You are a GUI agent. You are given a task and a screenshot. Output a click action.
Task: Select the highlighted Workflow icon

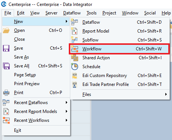[x=75, y=49]
